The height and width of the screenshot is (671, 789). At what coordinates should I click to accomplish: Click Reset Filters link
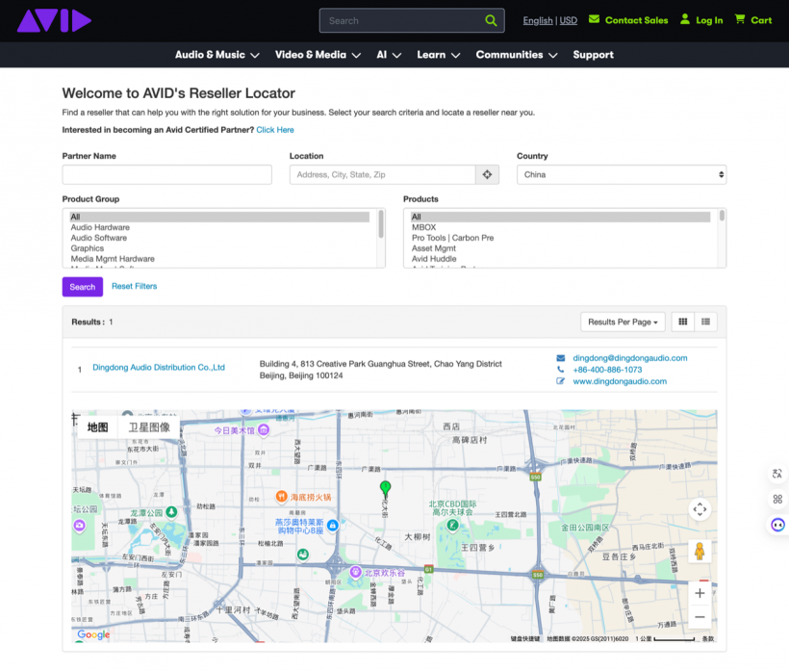coord(135,287)
